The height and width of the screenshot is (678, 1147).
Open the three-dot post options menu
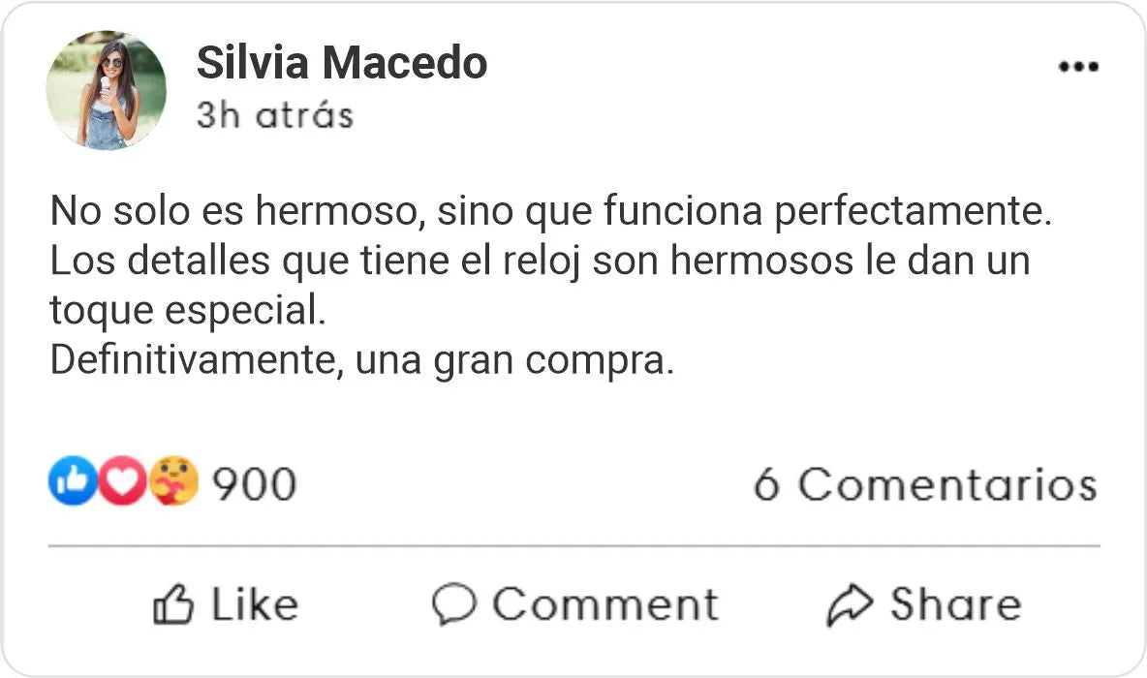[x=1077, y=67]
